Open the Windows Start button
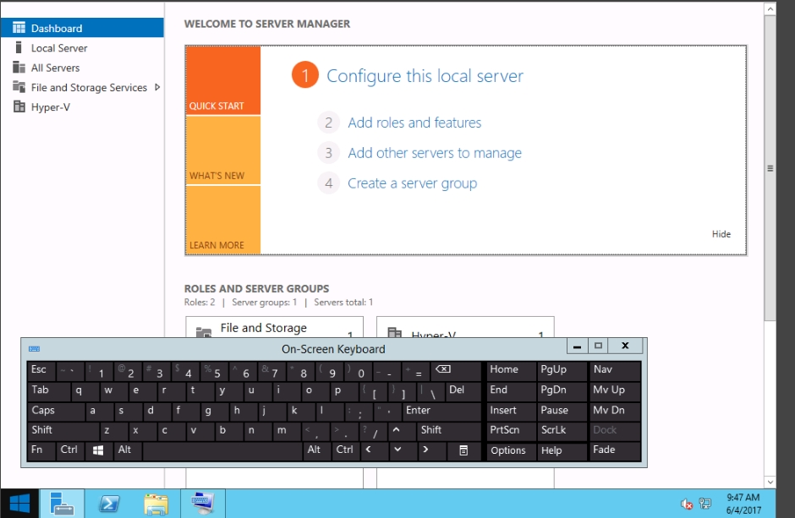 point(19,504)
